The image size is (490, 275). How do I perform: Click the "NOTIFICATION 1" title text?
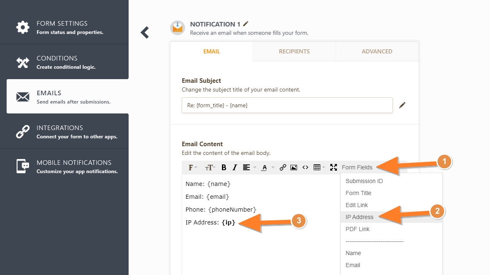tap(215, 24)
